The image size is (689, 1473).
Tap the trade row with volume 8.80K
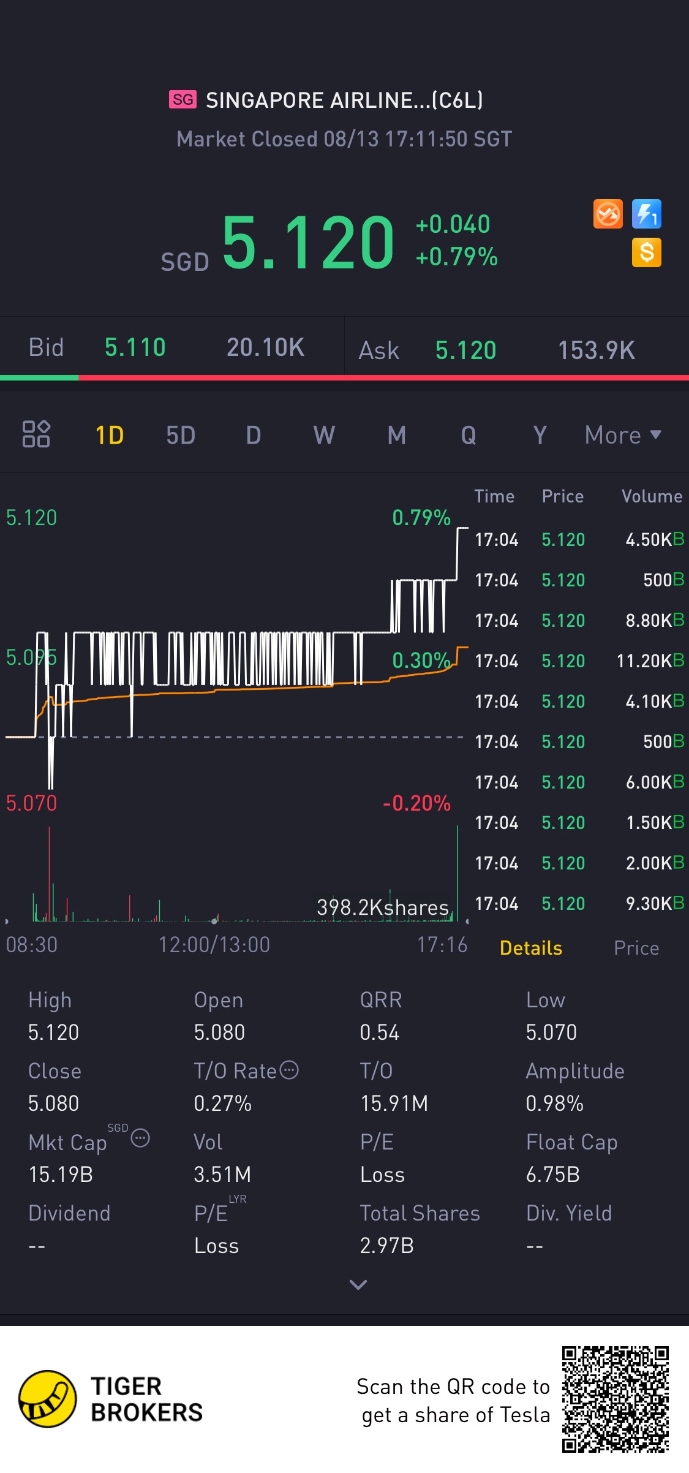point(579,620)
